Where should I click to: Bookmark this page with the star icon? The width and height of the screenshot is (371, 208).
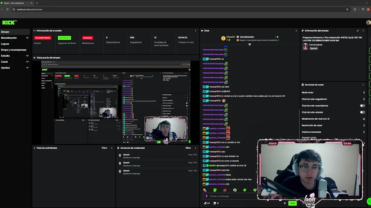click(x=347, y=9)
